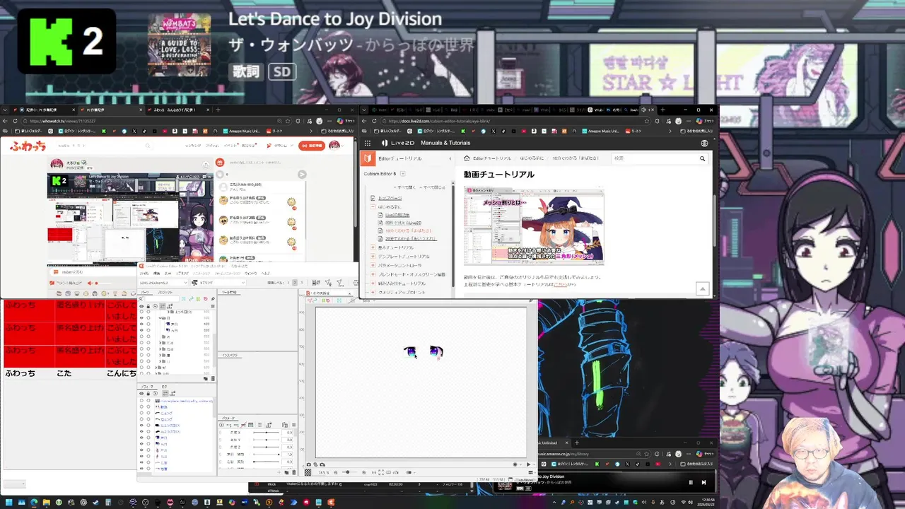The height and width of the screenshot is (509, 905).
Task: Open the ヘルプ menu in Cubism Editor
Action: coord(265,274)
